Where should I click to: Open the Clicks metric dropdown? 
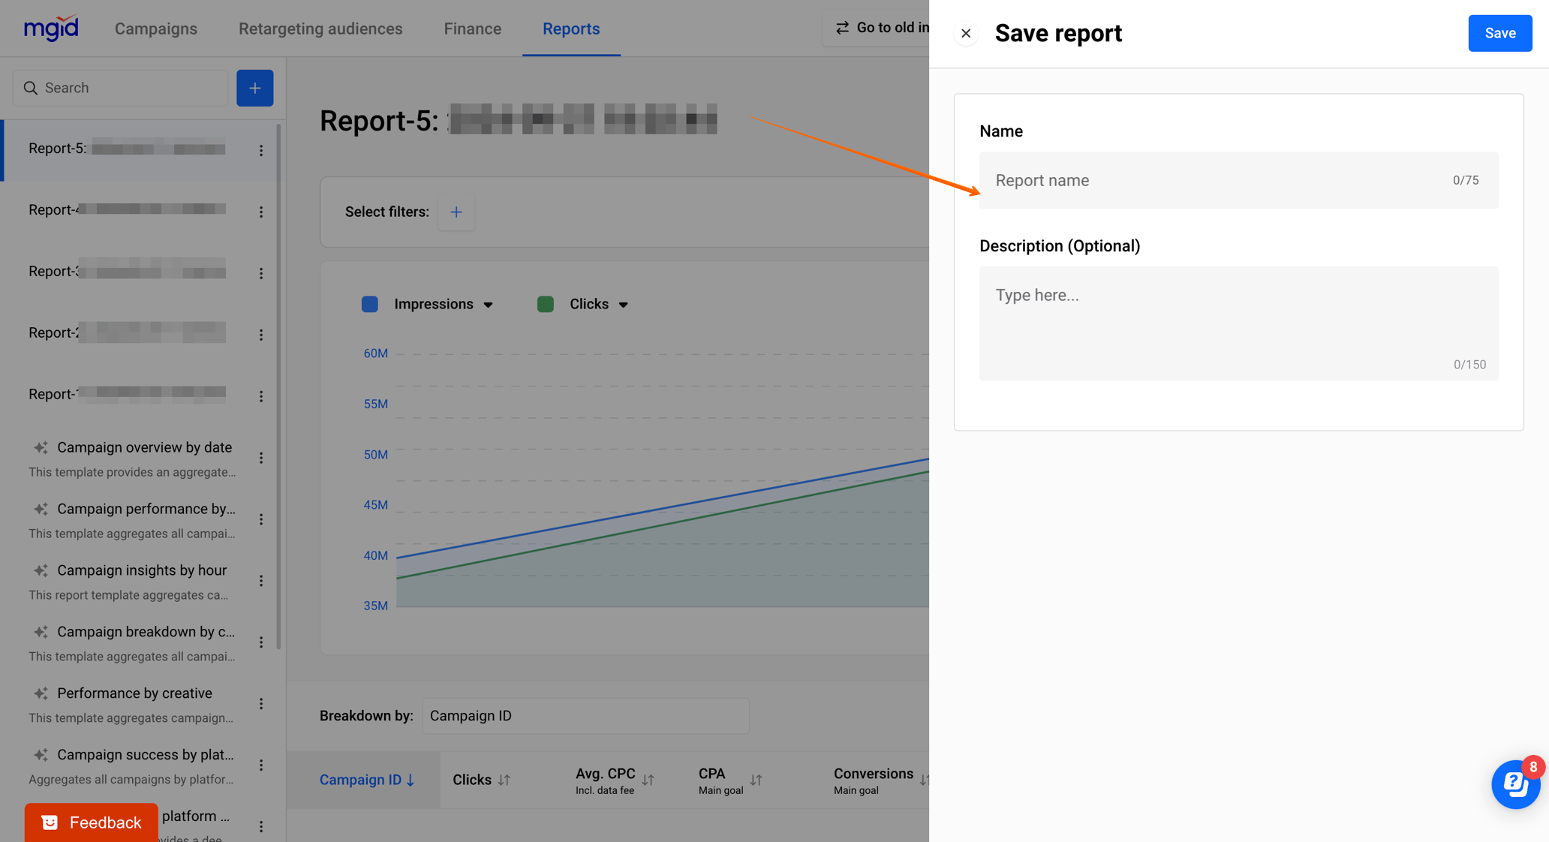point(624,305)
